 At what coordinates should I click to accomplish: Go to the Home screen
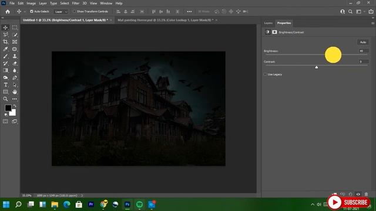pyautogui.click(x=8, y=12)
